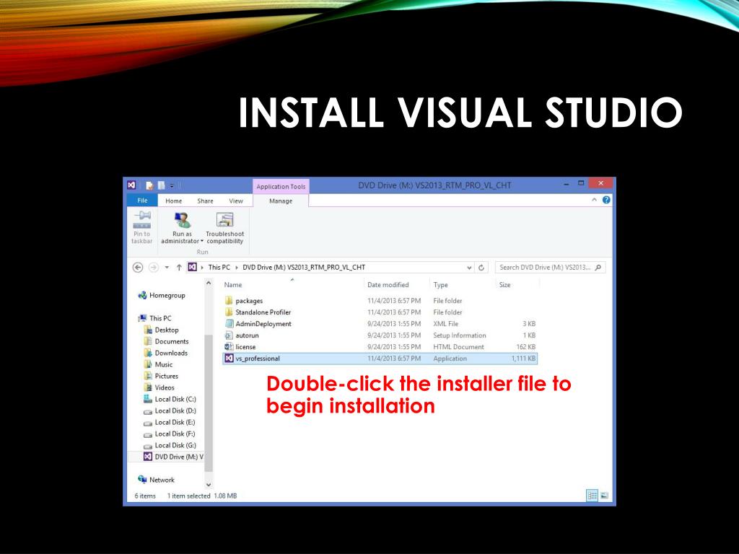Open the File menu tab
The width and height of the screenshot is (739, 554).
click(142, 201)
